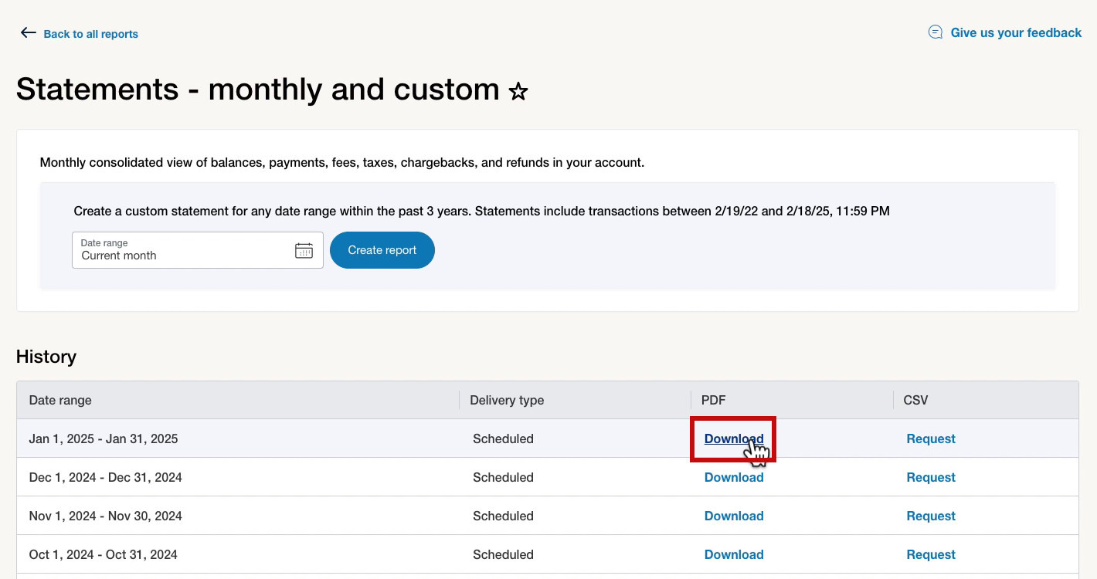
Task: Open the calendar icon in the date field
Action: tap(304, 250)
